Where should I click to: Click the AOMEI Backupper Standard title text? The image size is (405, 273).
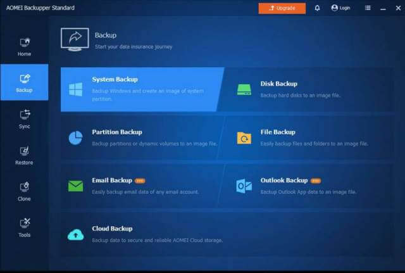pos(40,8)
